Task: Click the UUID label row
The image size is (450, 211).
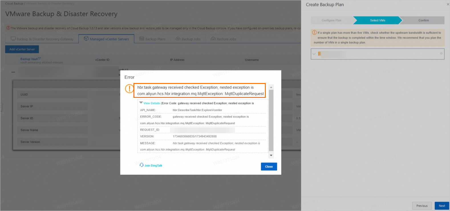Action: [52, 94]
